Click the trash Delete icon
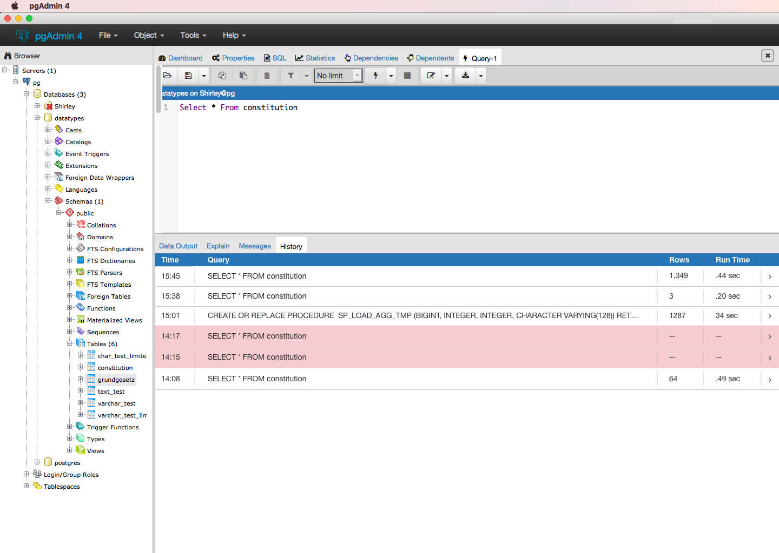This screenshot has width=779, height=553. 267,76
